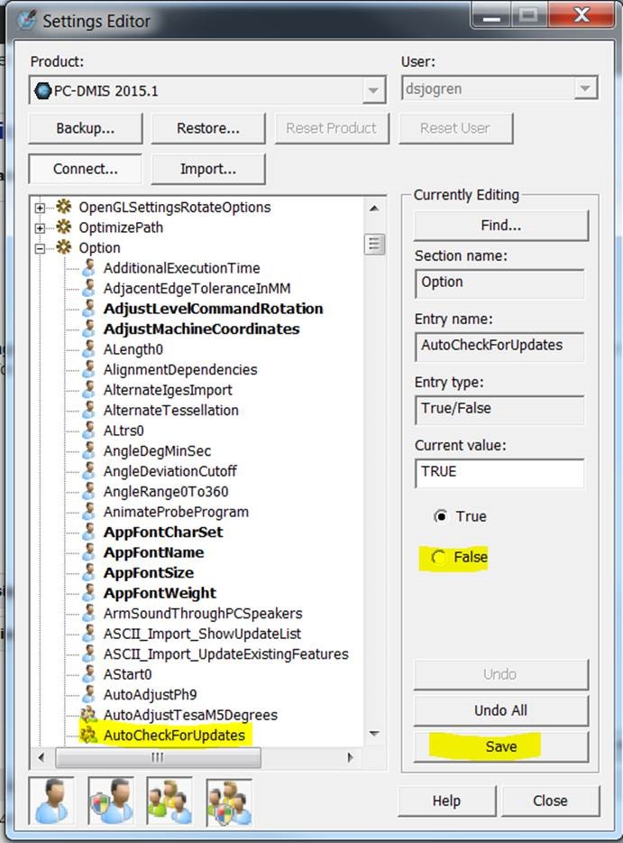Select the AngleDegMinSec entry
The width and height of the screenshot is (623, 843).
click(157, 450)
